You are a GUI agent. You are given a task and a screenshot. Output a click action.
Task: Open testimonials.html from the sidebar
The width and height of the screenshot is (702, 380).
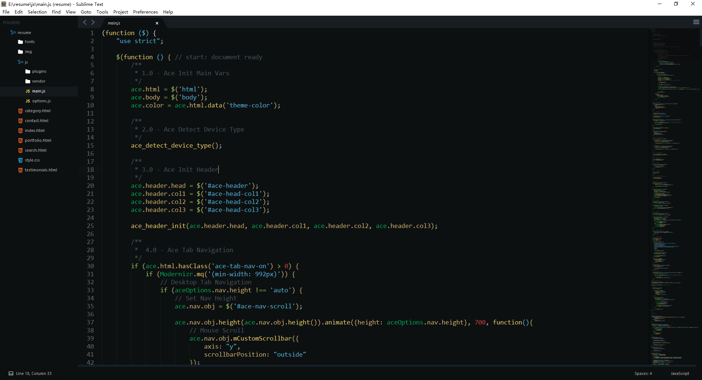pos(41,170)
